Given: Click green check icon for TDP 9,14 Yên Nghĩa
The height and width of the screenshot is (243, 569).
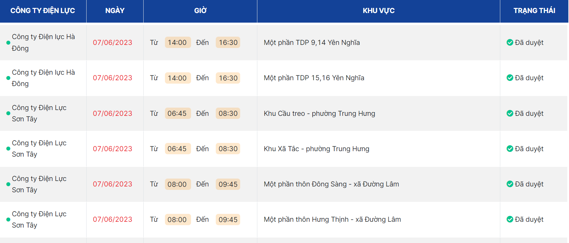Looking at the screenshot, I should click(510, 42).
